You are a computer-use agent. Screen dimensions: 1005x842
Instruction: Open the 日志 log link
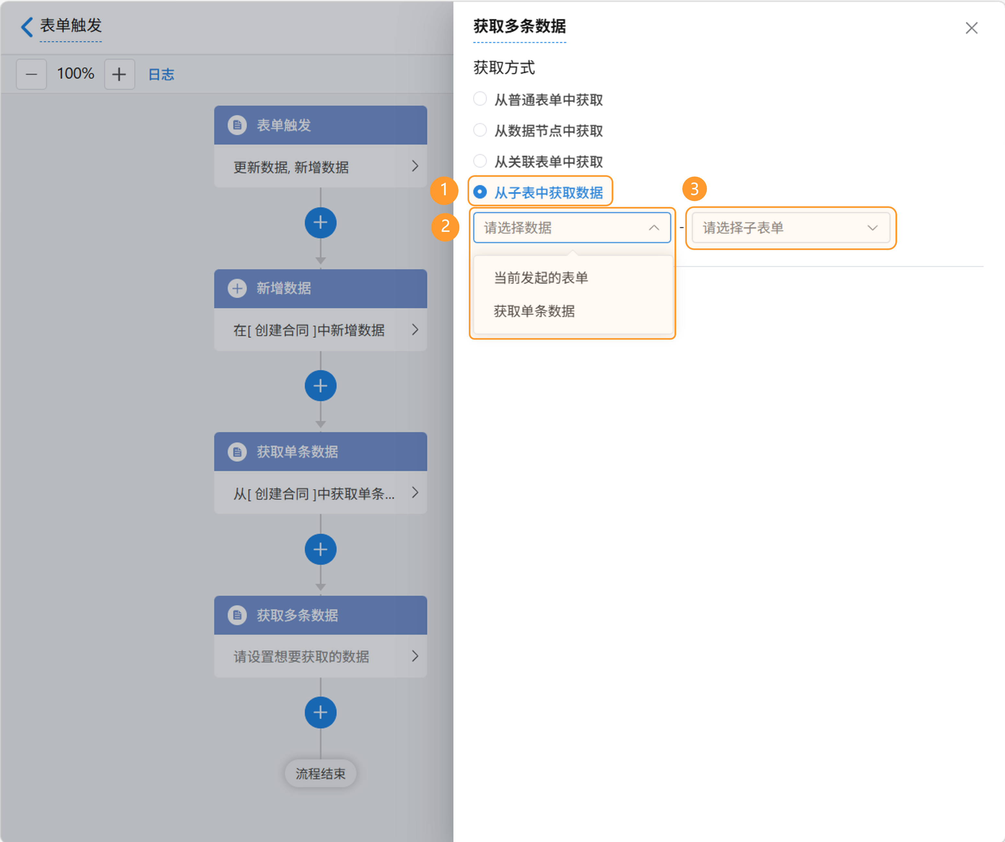[161, 74]
